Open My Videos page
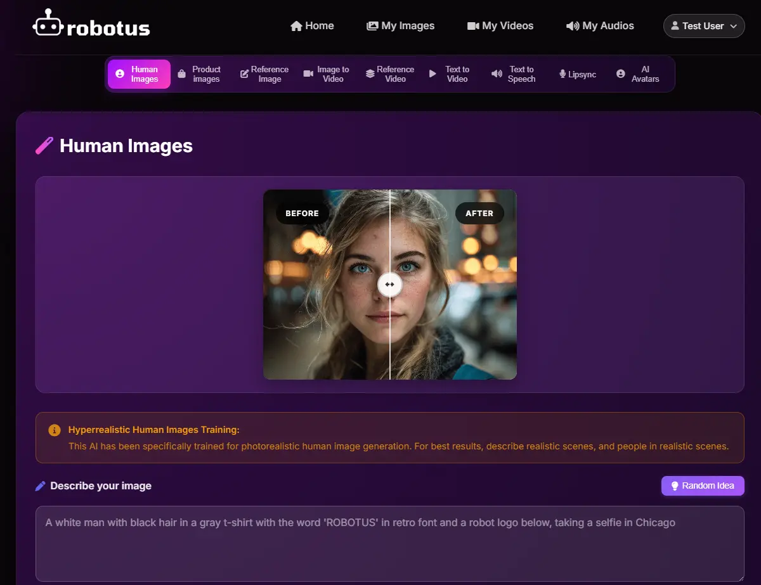This screenshot has height=585, width=761. click(500, 26)
